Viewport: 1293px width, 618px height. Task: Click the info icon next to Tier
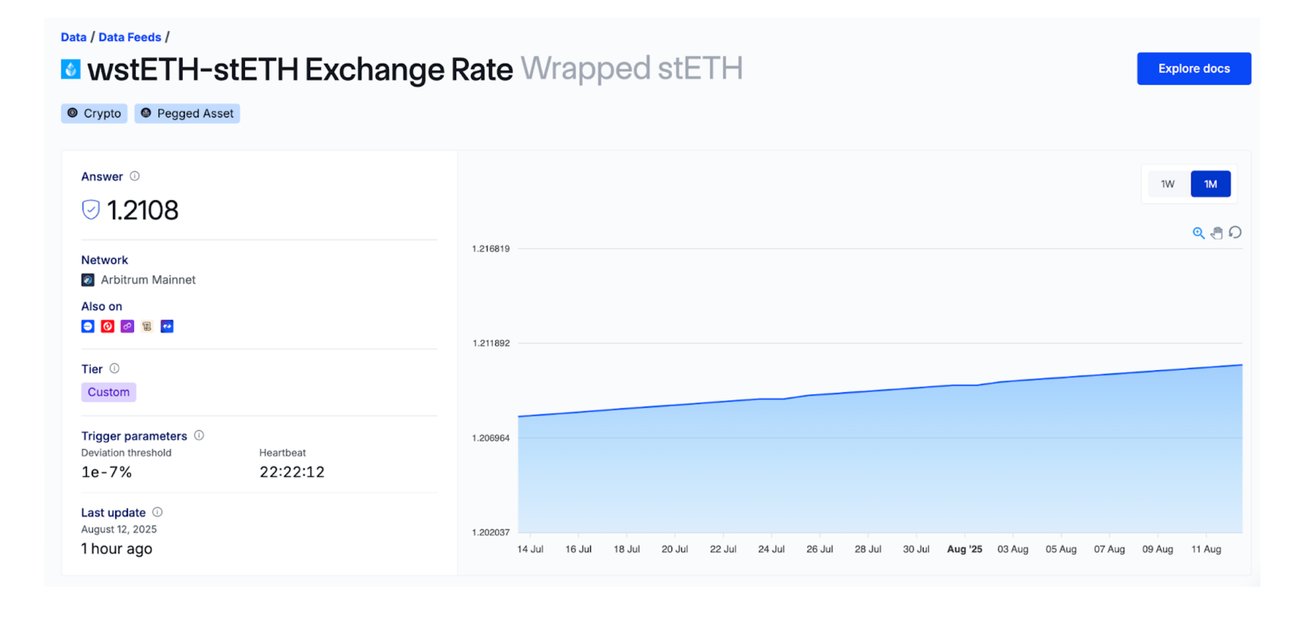tap(114, 369)
